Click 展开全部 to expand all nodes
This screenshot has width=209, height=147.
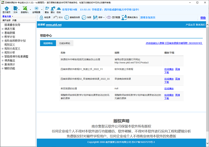(x=6, y=20)
